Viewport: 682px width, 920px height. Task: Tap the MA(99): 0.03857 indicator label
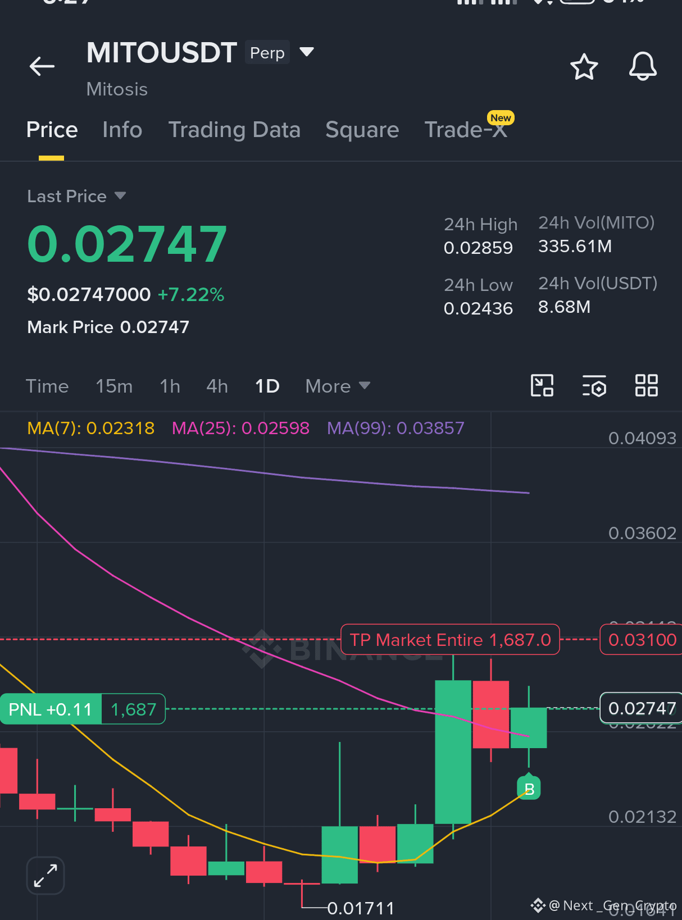(x=395, y=429)
